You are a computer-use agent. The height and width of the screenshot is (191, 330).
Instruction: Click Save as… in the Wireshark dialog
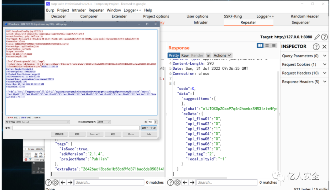pos(95,134)
